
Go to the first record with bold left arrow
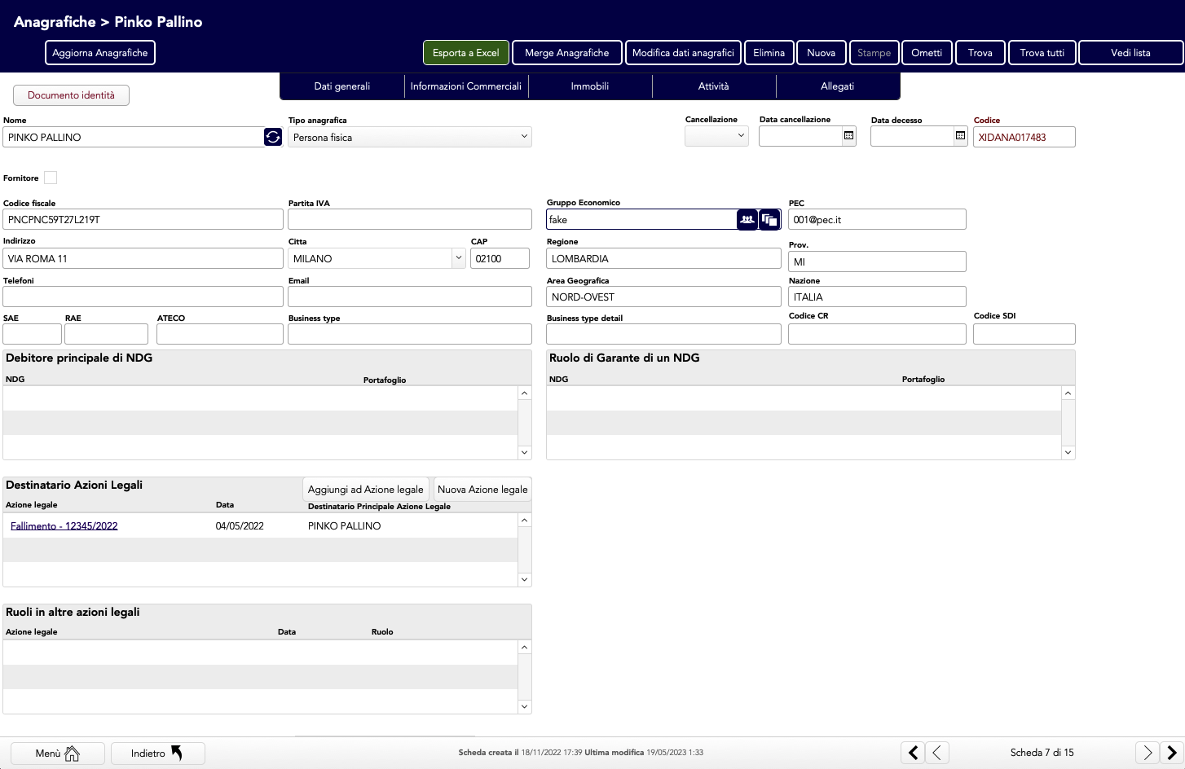pos(913,753)
